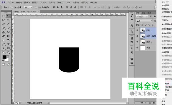The image size is (172, 105).
Task: Toggle Quick Mask mode
Action: click(3, 65)
